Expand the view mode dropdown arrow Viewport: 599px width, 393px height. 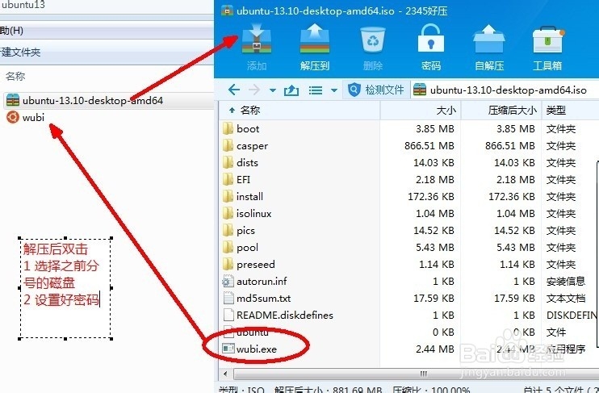click(x=334, y=90)
